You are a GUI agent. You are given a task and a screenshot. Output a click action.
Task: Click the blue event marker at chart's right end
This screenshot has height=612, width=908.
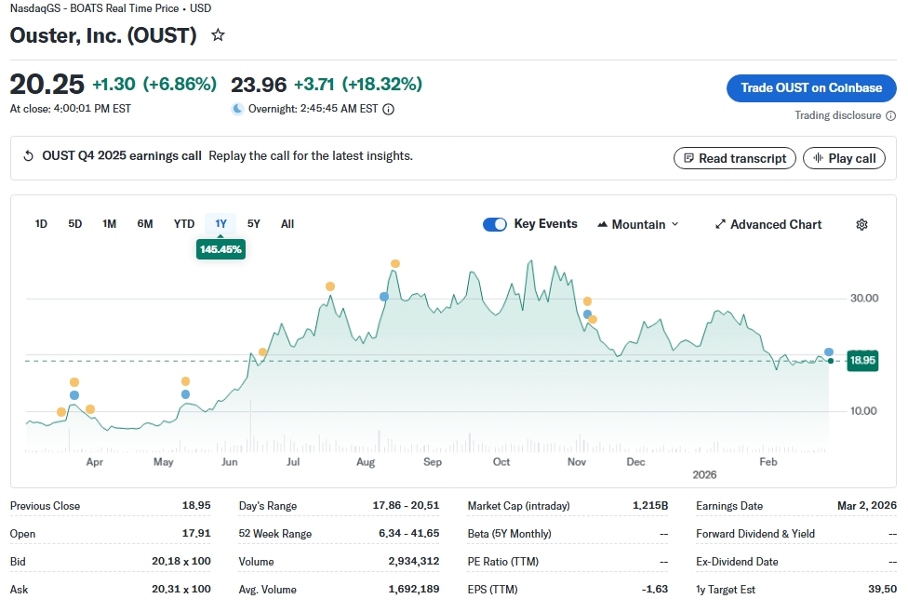click(x=829, y=352)
